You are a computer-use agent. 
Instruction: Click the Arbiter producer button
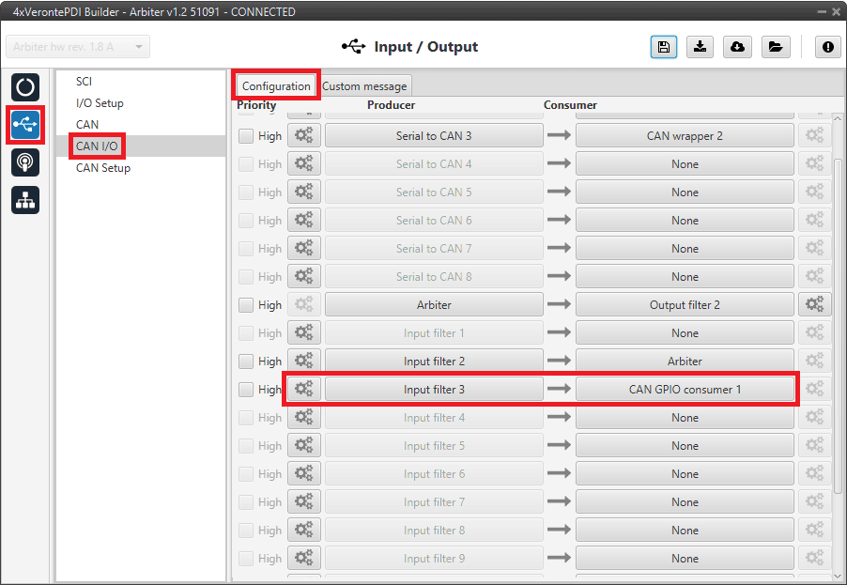(x=434, y=304)
